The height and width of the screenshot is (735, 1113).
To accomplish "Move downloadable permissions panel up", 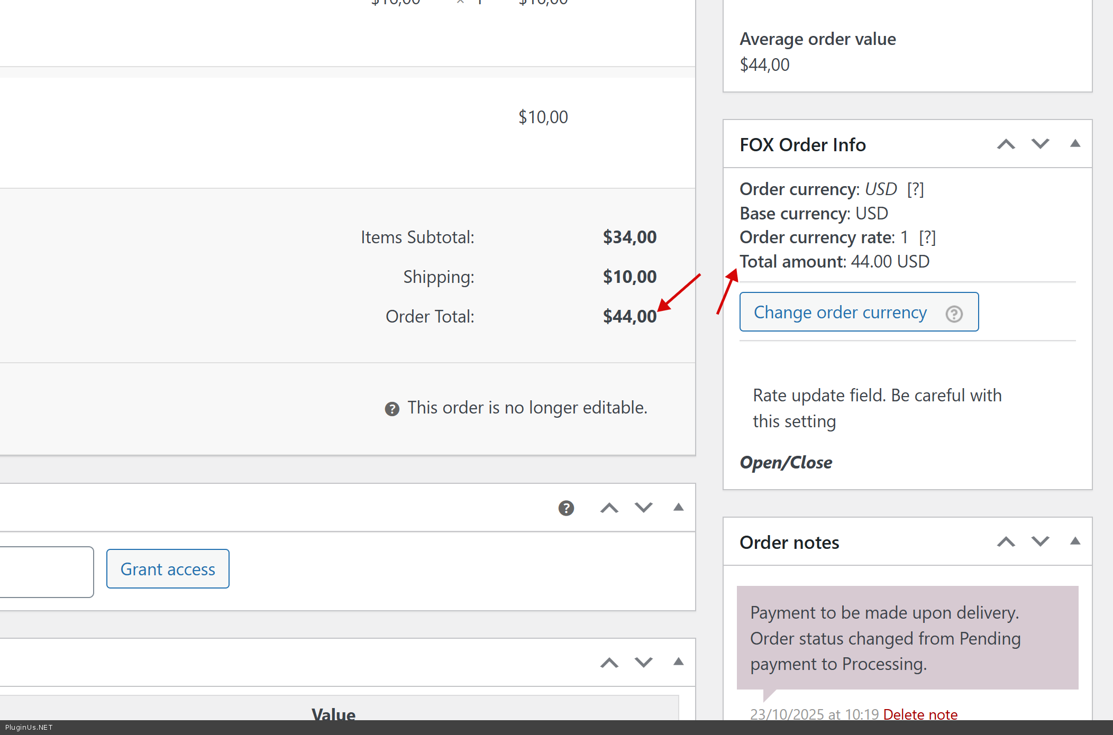I will [x=609, y=508].
